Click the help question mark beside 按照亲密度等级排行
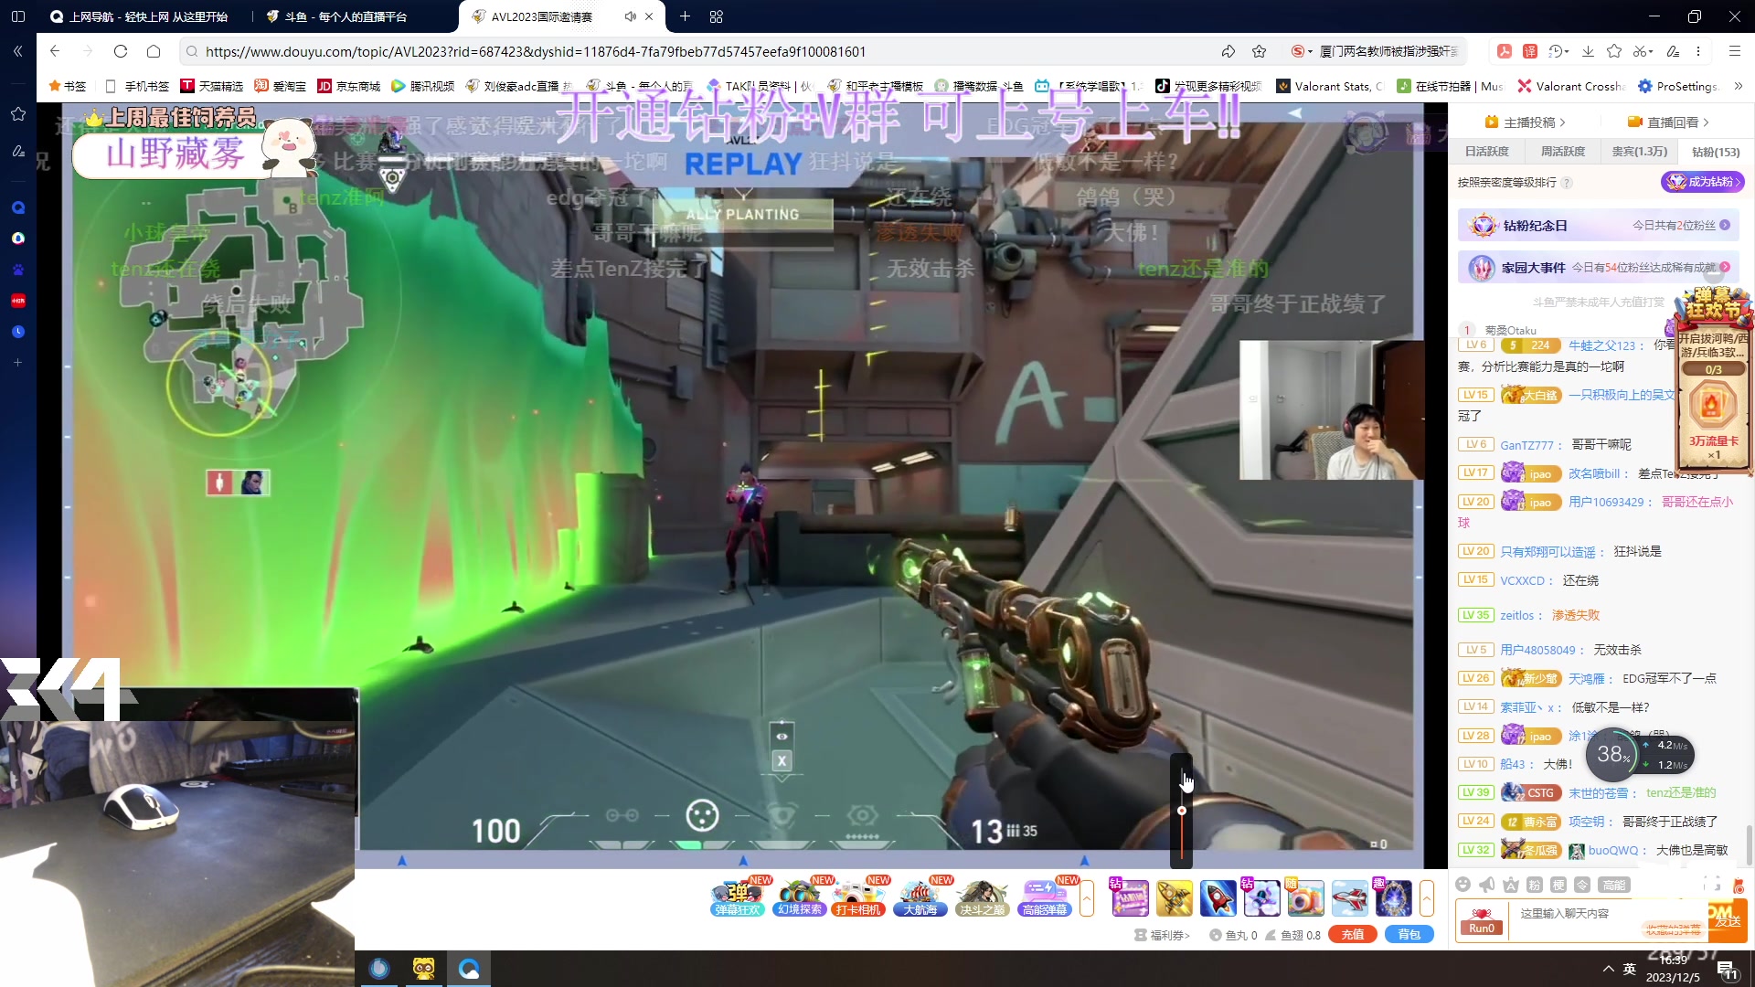This screenshot has width=1755, height=987. [x=1567, y=182]
